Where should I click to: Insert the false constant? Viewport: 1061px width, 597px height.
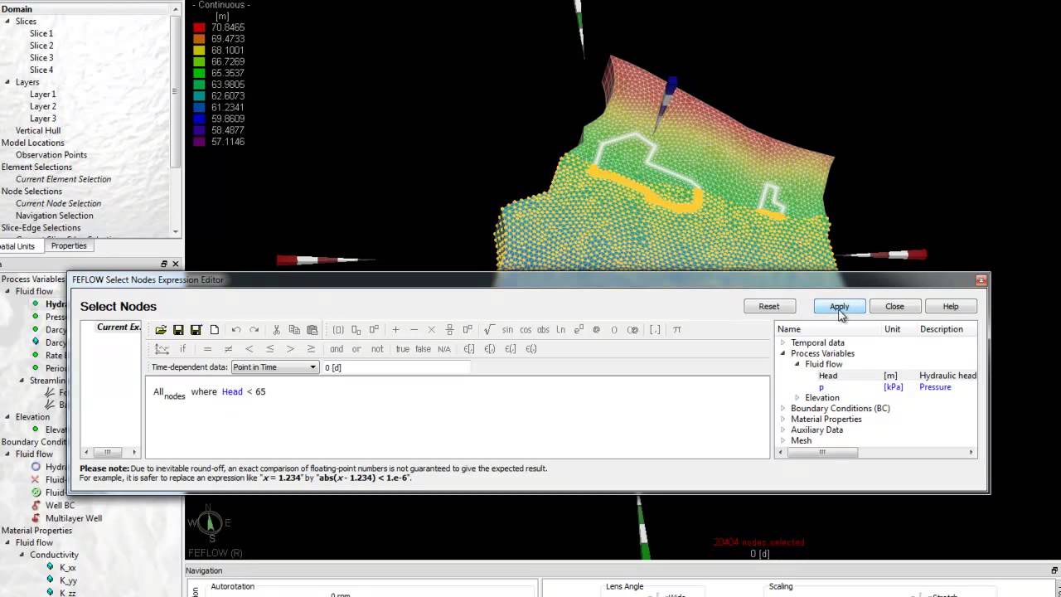click(x=423, y=349)
